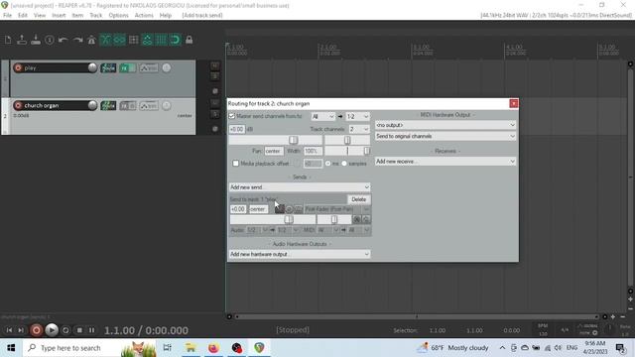
Task: Open the Send to original channels dropdown
Action: 445,137
